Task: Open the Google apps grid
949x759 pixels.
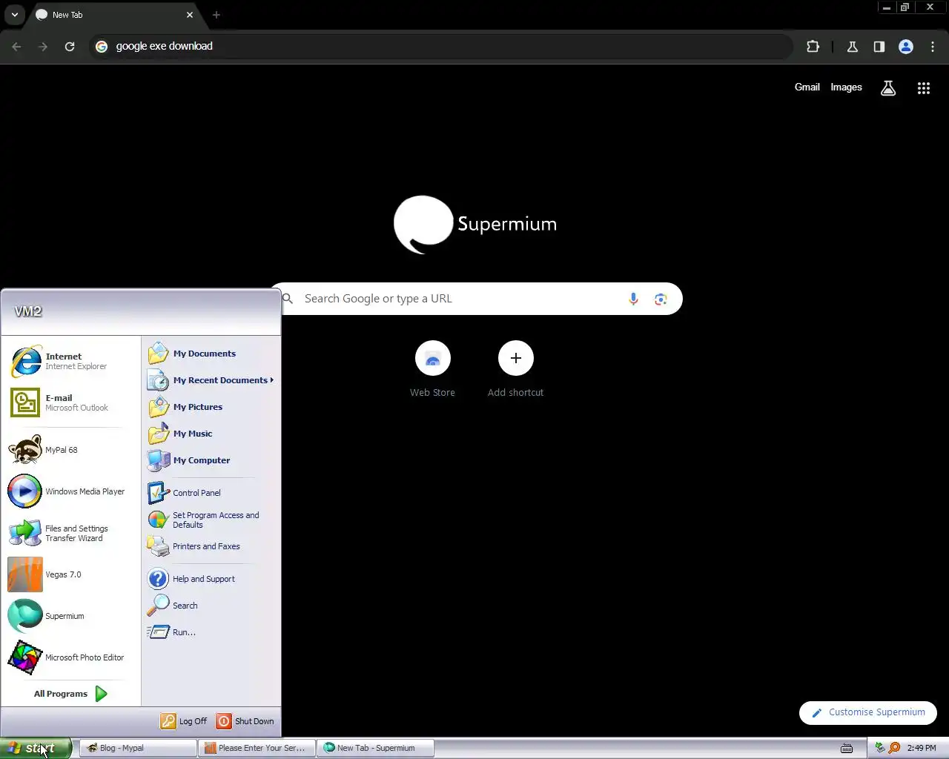Action: tap(924, 88)
